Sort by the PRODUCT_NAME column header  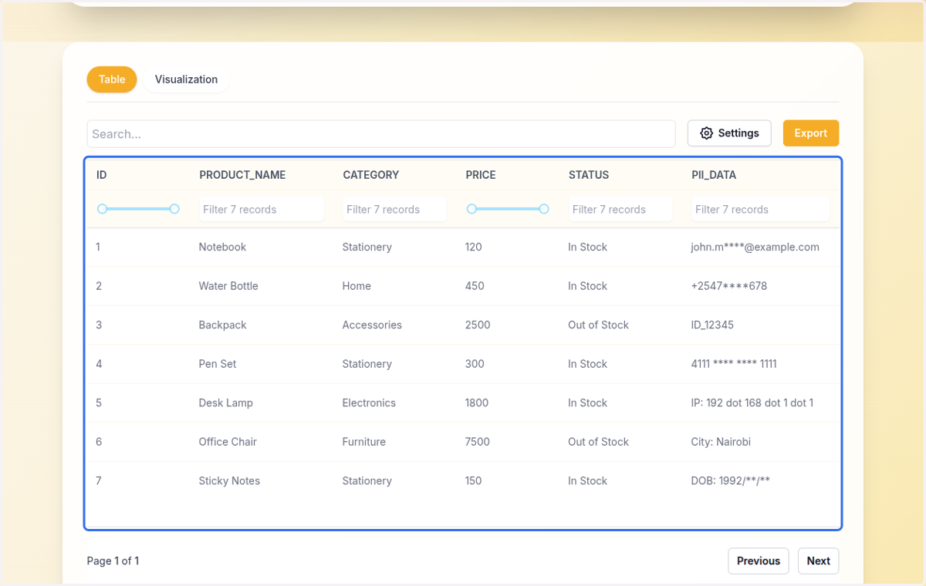tap(242, 175)
